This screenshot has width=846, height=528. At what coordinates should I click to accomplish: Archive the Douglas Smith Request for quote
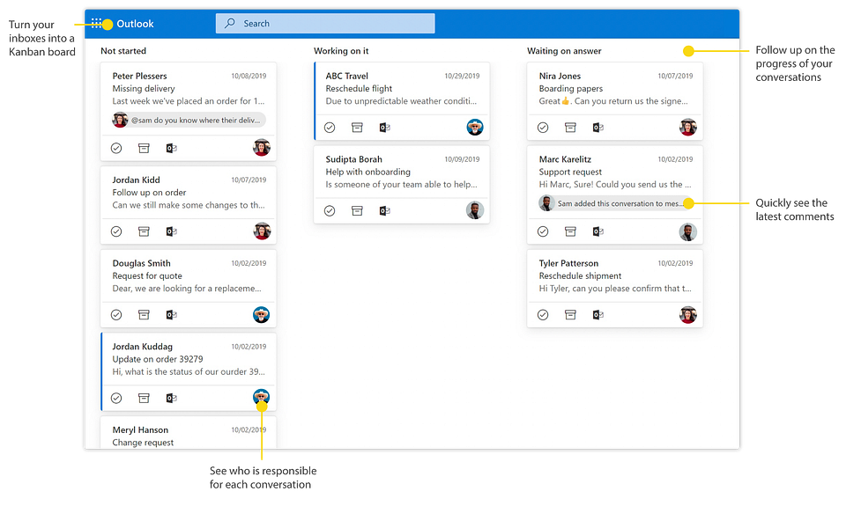(144, 315)
